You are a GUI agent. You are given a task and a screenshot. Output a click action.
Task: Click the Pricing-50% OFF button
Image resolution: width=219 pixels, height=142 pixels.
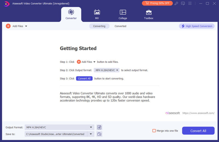[x=157, y=3]
